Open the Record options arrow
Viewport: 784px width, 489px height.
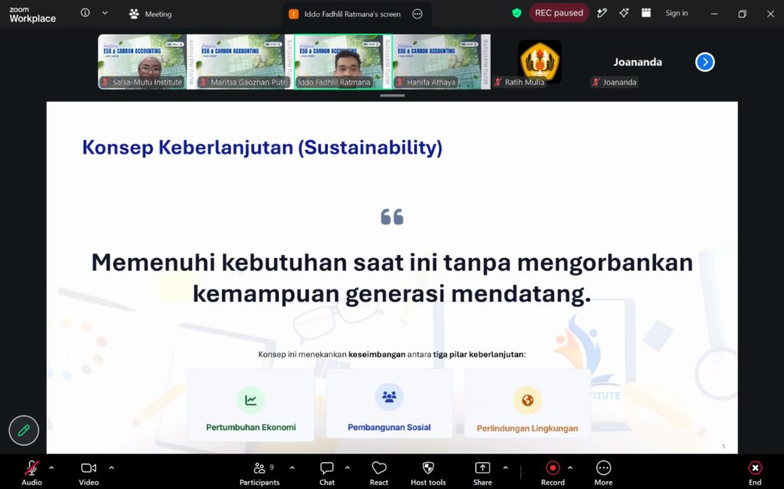tap(570, 468)
